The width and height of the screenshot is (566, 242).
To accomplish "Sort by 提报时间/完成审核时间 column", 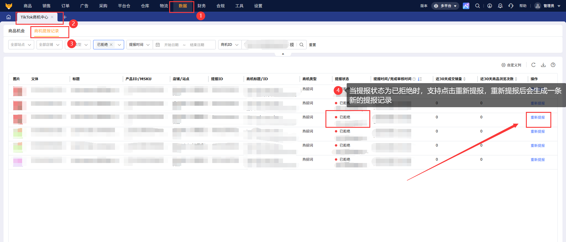I will point(420,79).
